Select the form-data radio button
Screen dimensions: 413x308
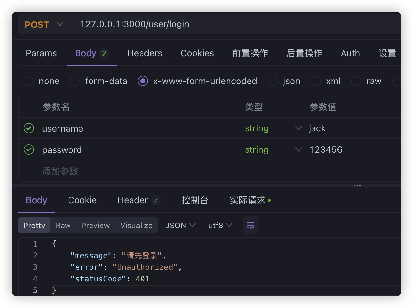(x=75, y=81)
